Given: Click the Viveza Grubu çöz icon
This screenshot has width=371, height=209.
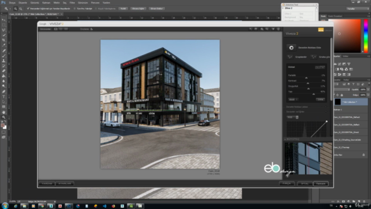Looking at the screenshot, I should pyautogui.click(x=314, y=57).
